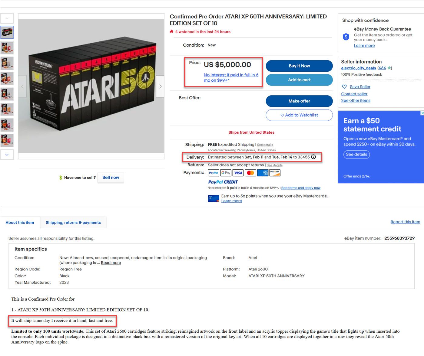Screen dimensions: 424x356
Task: Expand thumbnails with the down chevron
Action: 7,155
